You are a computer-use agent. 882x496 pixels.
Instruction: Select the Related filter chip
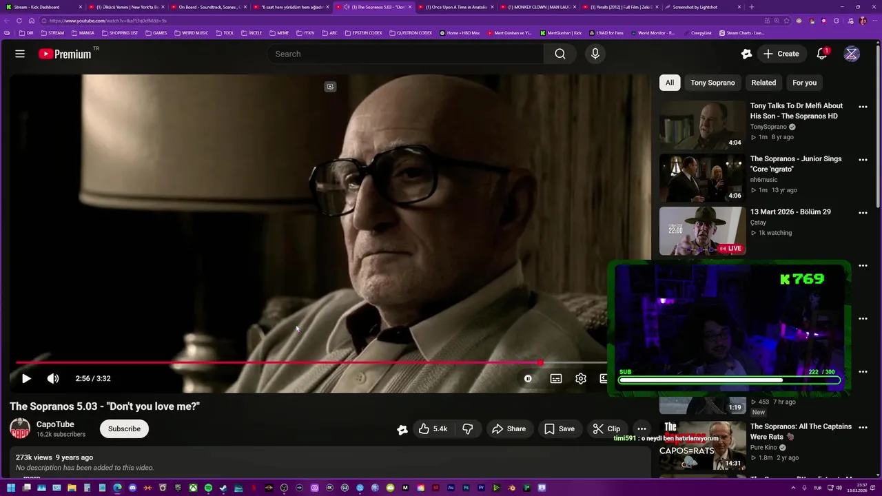tap(763, 83)
